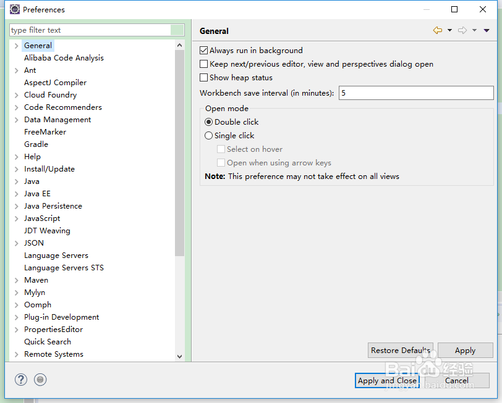Expand the Java Persistence node
This screenshot has height=403, width=502.
point(16,206)
